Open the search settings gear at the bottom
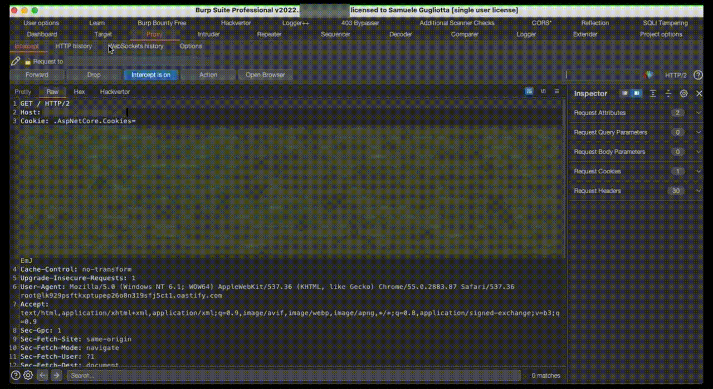Screen dimensions: 713x389 click(28, 375)
